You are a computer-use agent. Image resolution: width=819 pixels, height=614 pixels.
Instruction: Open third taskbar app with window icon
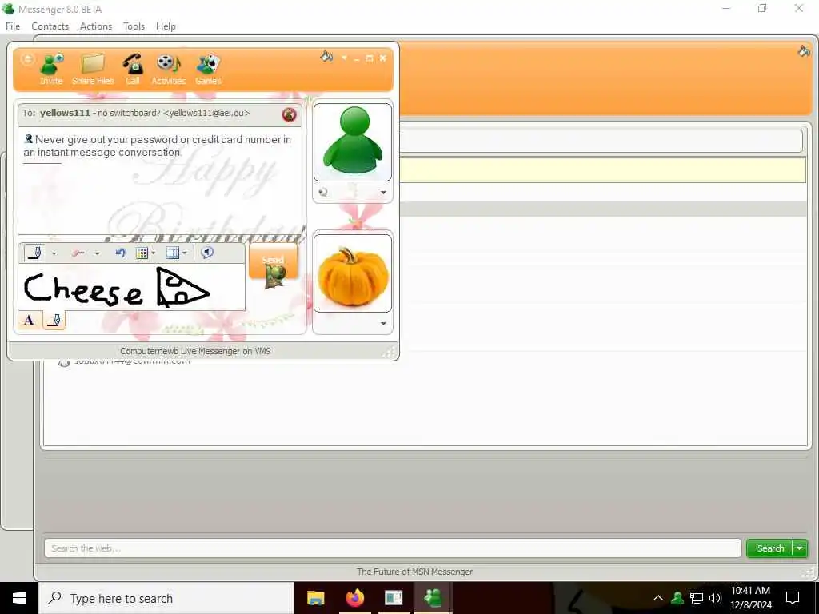[x=394, y=598]
